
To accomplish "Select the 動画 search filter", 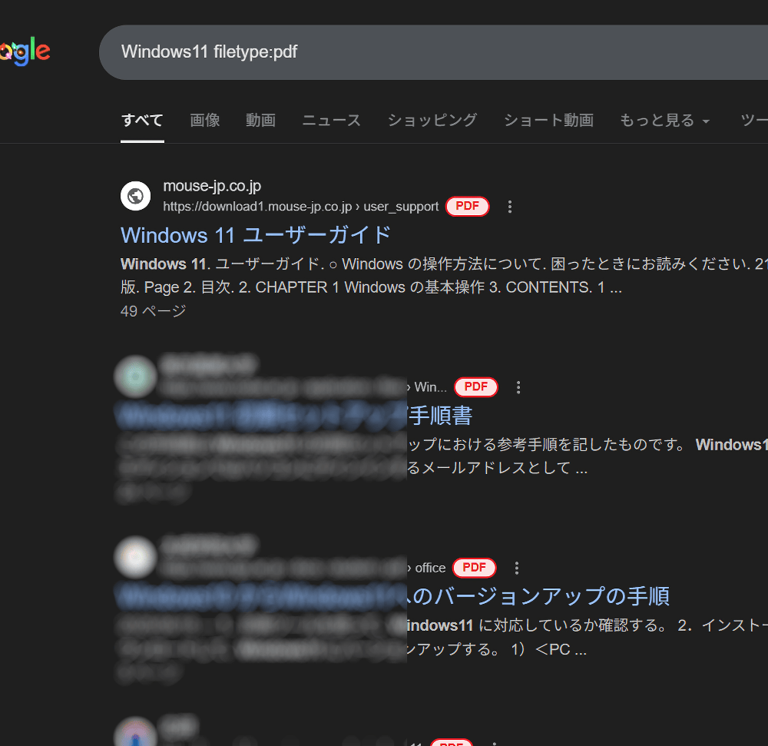I will [260, 120].
